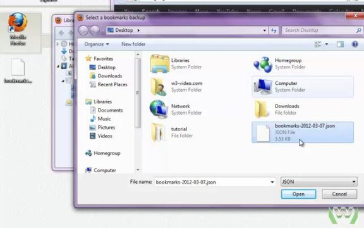Open the dialog help icon

(355, 44)
